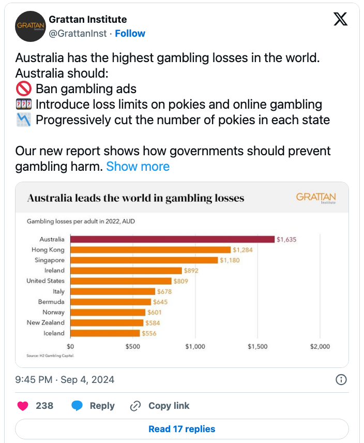Screen dimensions: 364x443
Task: Click the reply speech bubble icon
Action: pos(78,406)
